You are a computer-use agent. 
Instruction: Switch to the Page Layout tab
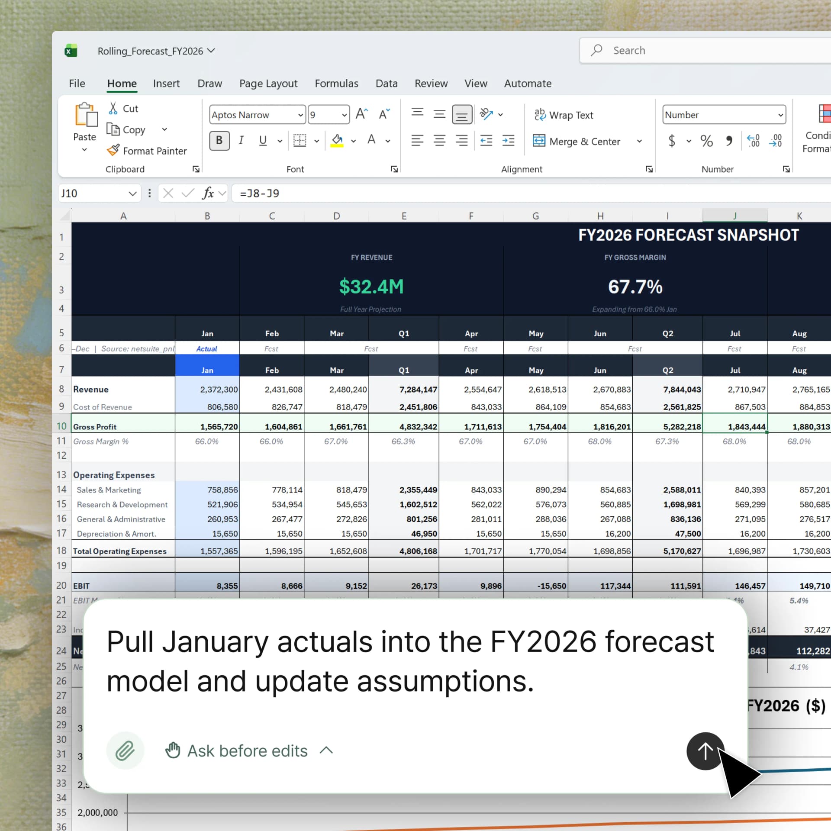268,84
